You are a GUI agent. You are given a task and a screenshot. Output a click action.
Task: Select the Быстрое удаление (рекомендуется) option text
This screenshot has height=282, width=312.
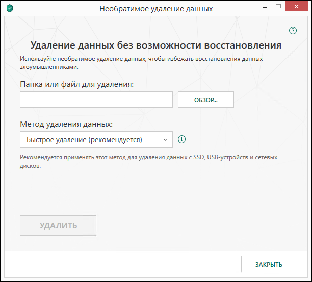(x=84, y=139)
